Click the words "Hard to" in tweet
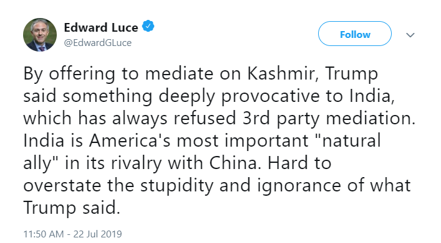Viewport: 441px width, 243px height. tap(299, 163)
